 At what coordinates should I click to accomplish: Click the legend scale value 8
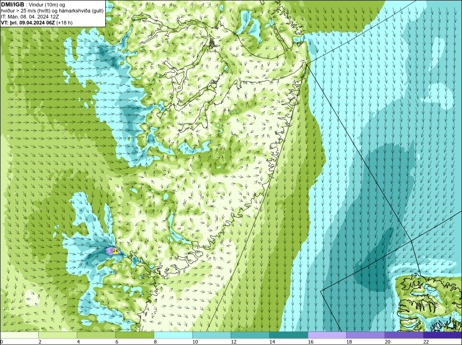tap(155, 342)
